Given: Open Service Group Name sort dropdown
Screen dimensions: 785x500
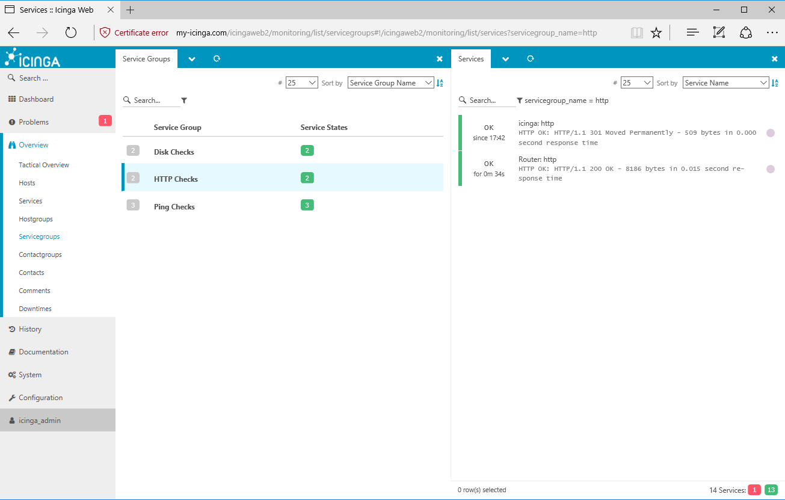Looking at the screenshot, I should tap(391, 83).
